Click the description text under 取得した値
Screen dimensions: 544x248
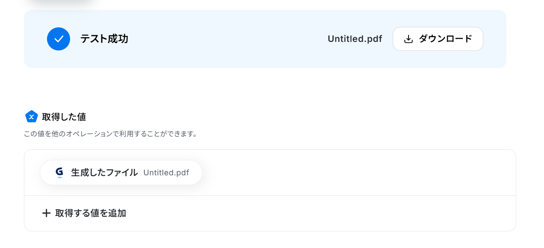tap(111, 134)
